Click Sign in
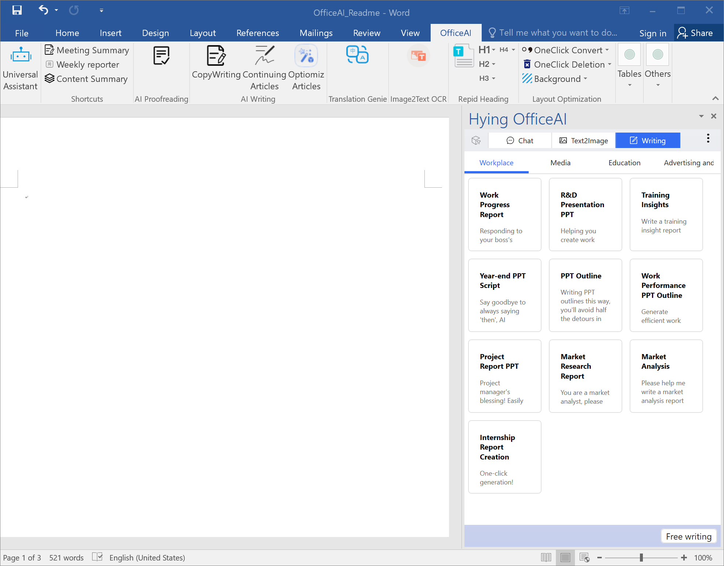Screen dimensions: 724x566 [x=653, y=33]
